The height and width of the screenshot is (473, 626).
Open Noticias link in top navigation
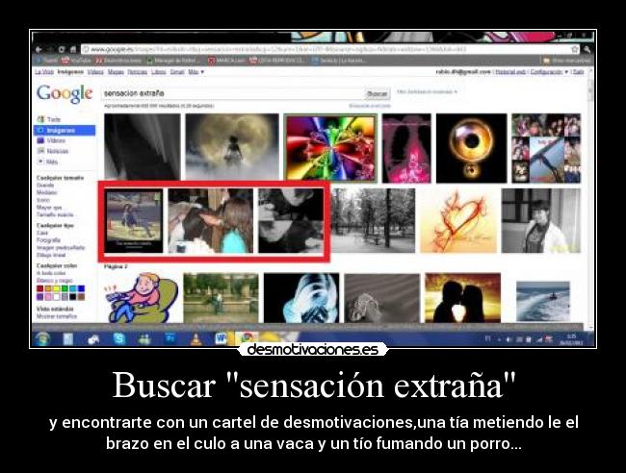click(138, 72)
